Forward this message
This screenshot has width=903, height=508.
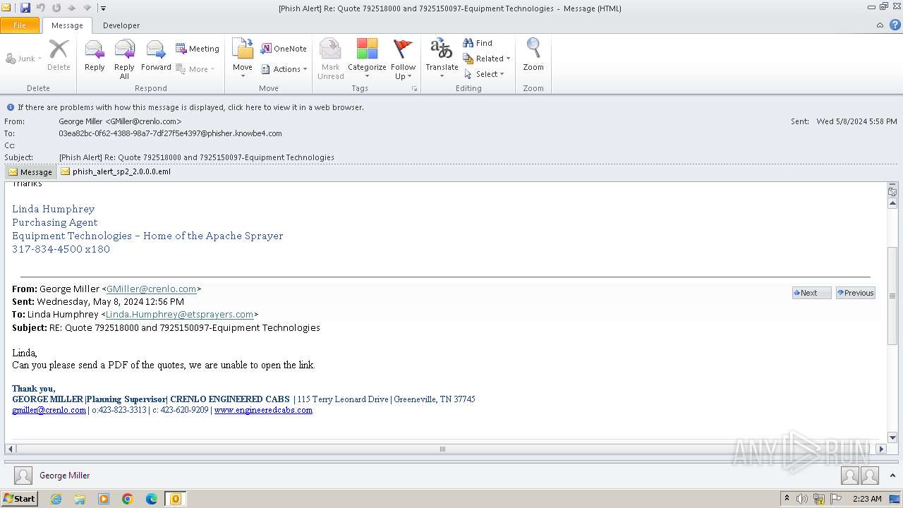[x=156, y=56]
